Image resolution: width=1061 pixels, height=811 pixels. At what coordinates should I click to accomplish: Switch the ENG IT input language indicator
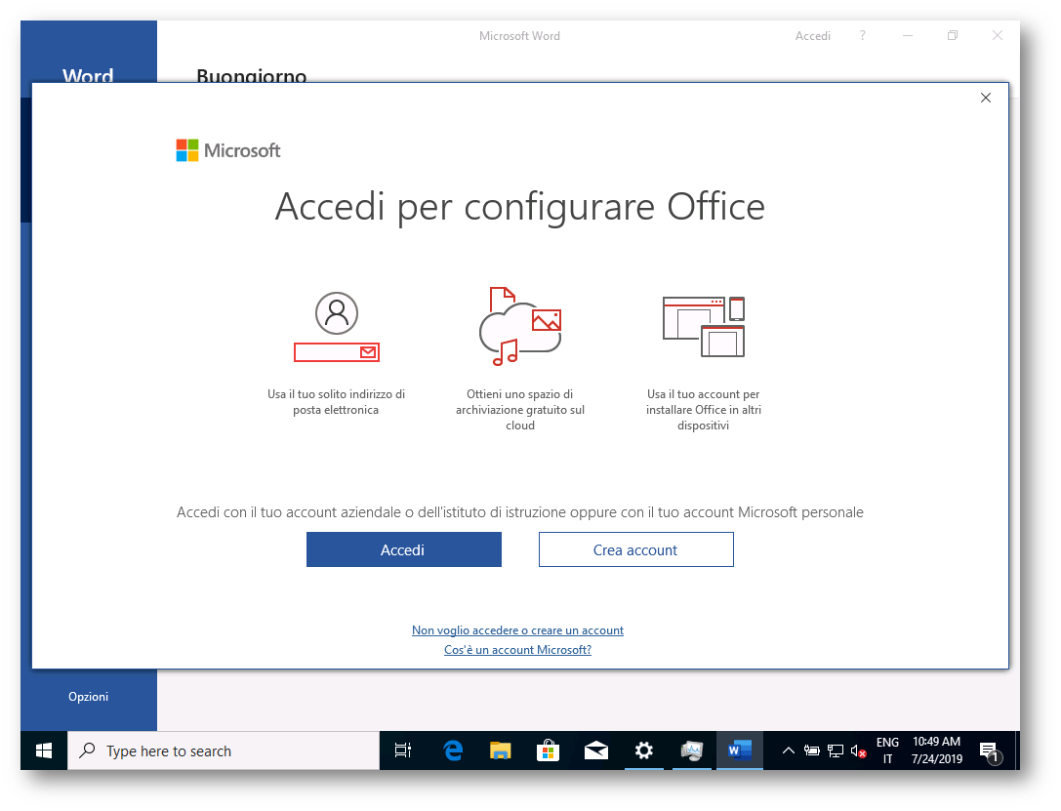(887, 750)
